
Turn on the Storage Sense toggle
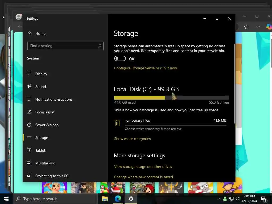(x=120, y=58)
